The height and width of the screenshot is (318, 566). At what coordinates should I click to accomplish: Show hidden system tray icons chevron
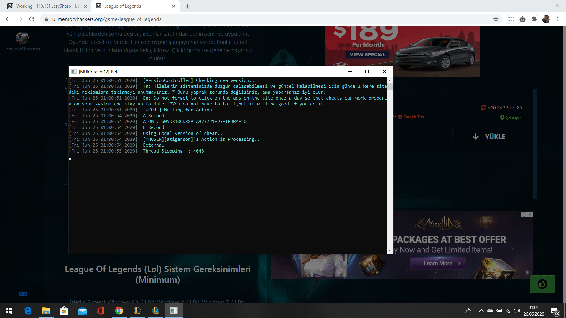(481, 311)
